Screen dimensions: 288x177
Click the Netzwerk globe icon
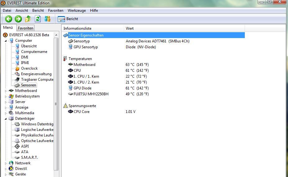11,163
